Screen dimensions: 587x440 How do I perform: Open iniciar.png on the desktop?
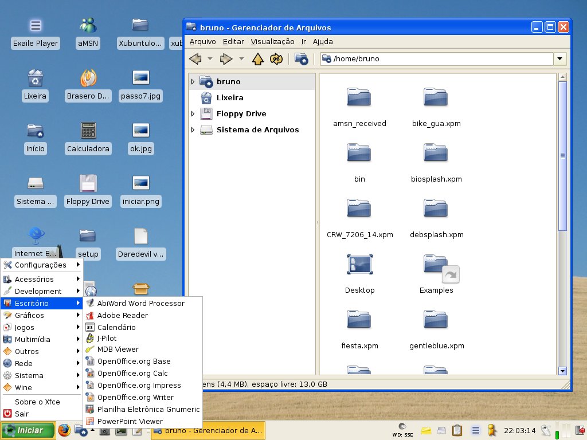pos(141,191)
